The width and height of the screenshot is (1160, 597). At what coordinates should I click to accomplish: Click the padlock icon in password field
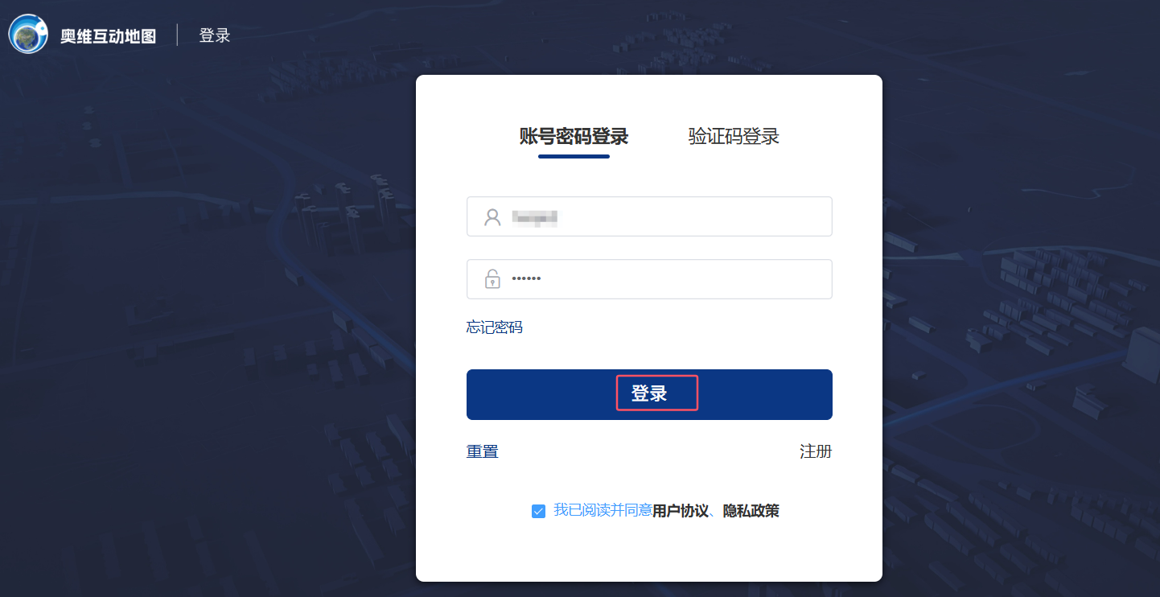(x=492, y=279)
